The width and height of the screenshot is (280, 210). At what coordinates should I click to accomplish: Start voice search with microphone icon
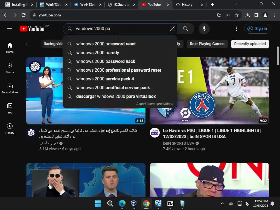click(x=204, y=28)
